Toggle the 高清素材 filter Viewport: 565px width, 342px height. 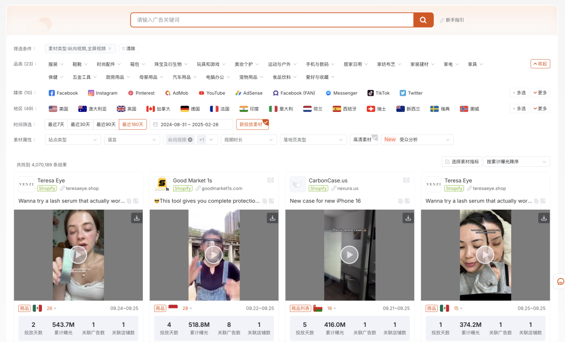pyautogui.click(x=364, y=140)
